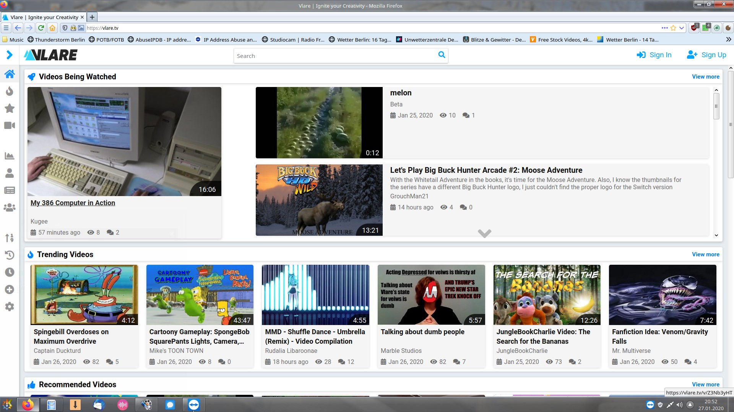The image size is (734, 412).
Task: Click the group users sidebar icon
Action: (10, 208)
